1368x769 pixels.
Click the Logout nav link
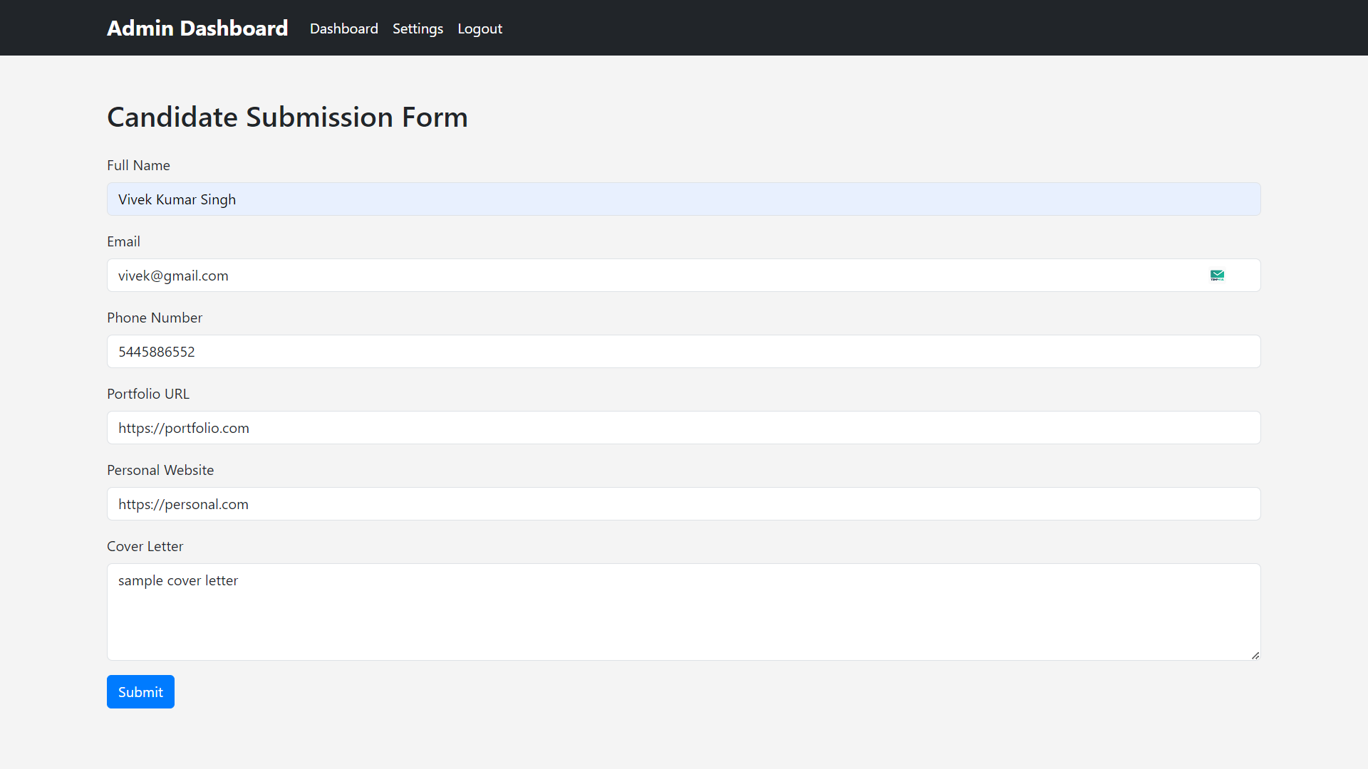[480, 28]
